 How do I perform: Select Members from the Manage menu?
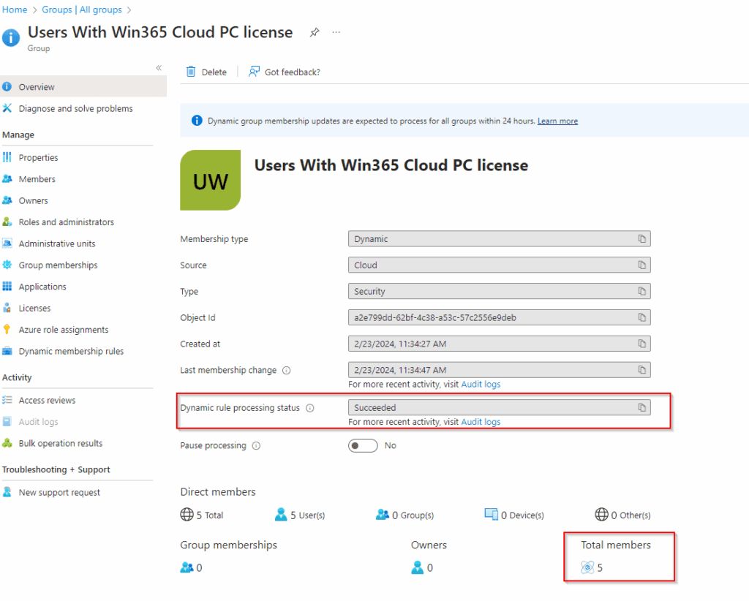37,179
